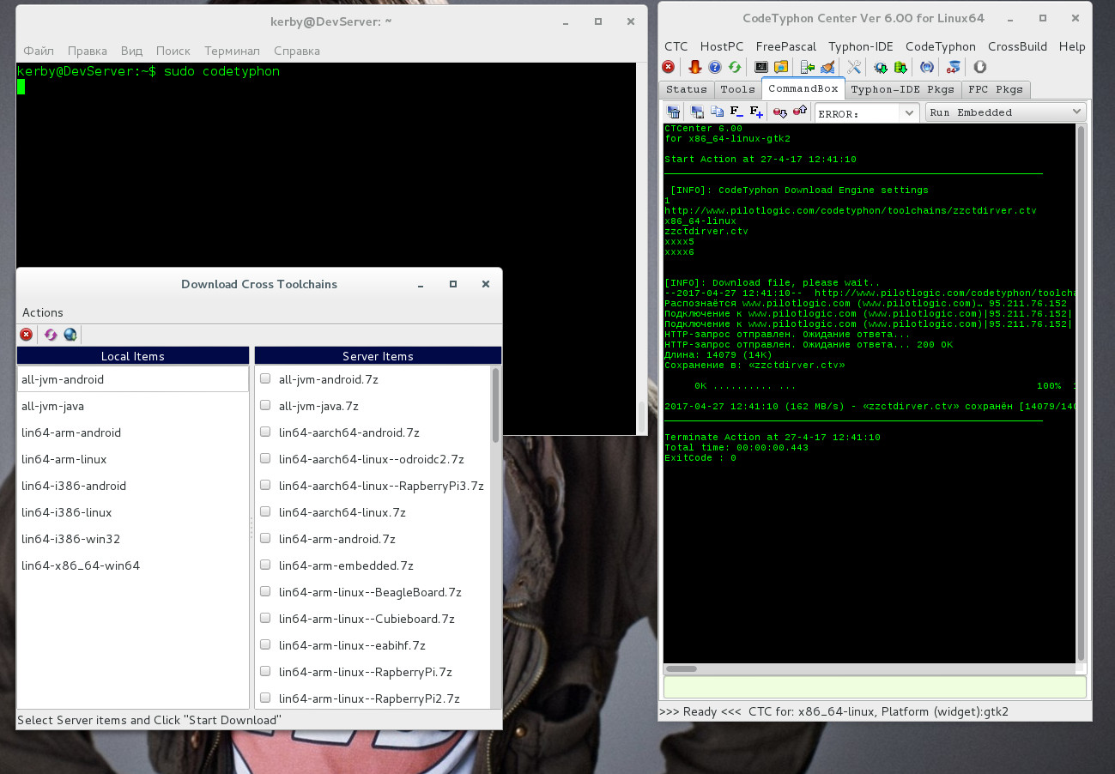The width and height of the screenshot is (1115, 774).
Task: Tick the lin64-arm-linux--BeagleBoard.7z checkbox
Action: pyautogui.click(x=265, y=591)
